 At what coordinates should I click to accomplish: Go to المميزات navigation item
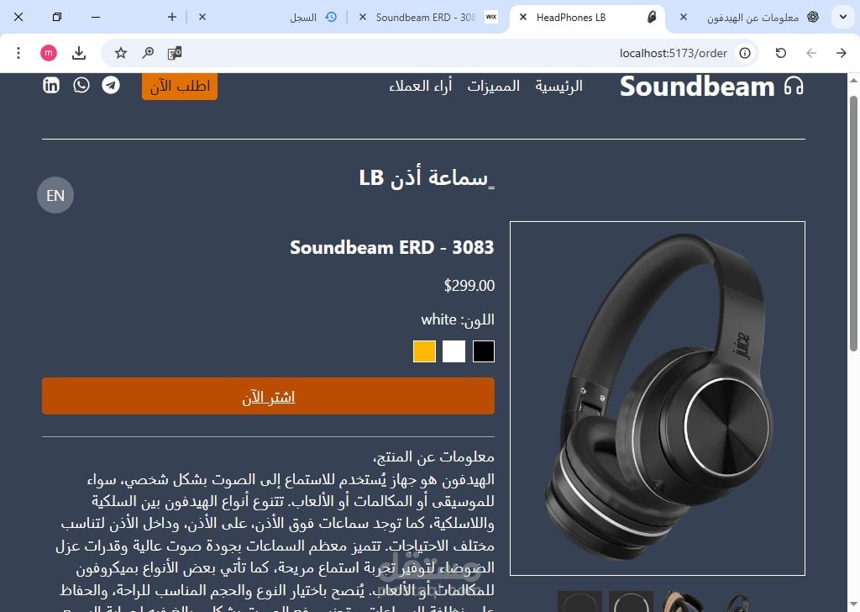coord(494,87)
